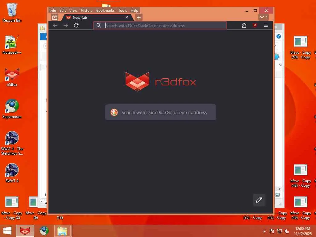
Task: Focus the address bar field
Action: (160, 26)
